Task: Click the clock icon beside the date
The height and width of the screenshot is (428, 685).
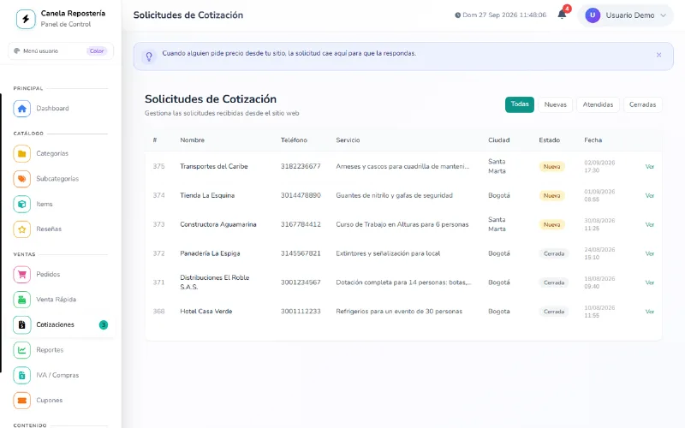Action: coord(457,15)
